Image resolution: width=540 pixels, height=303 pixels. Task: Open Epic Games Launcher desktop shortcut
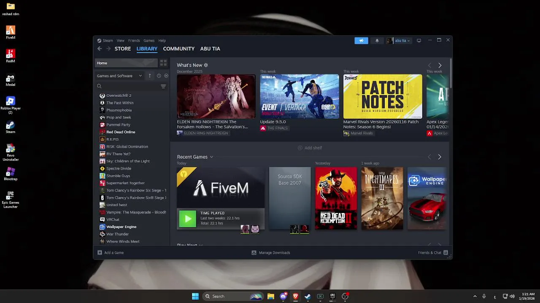[x=11, y=199]
